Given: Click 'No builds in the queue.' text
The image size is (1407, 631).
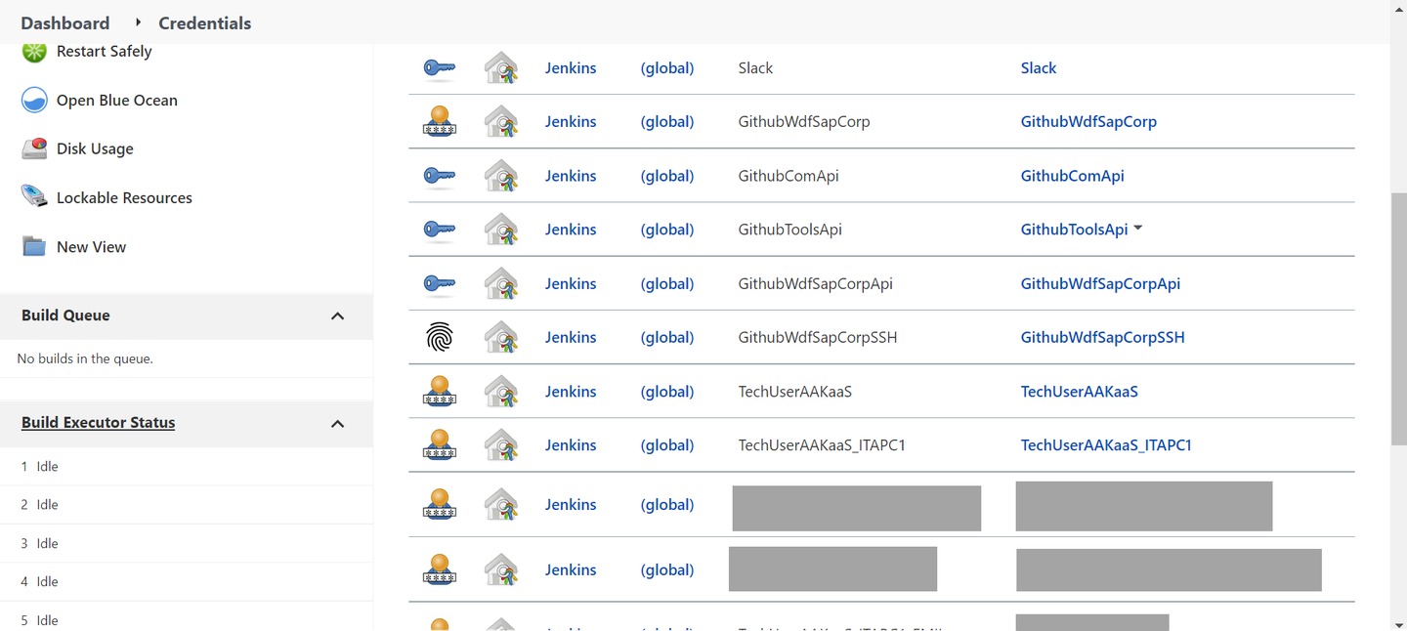Looking at the screenshot, I should 85,358.
